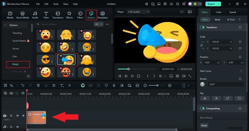The image size is (249, 131).
Task: Flip horizontally using the first Flip button
Action: pyautogui.click(x=205, y=98)
